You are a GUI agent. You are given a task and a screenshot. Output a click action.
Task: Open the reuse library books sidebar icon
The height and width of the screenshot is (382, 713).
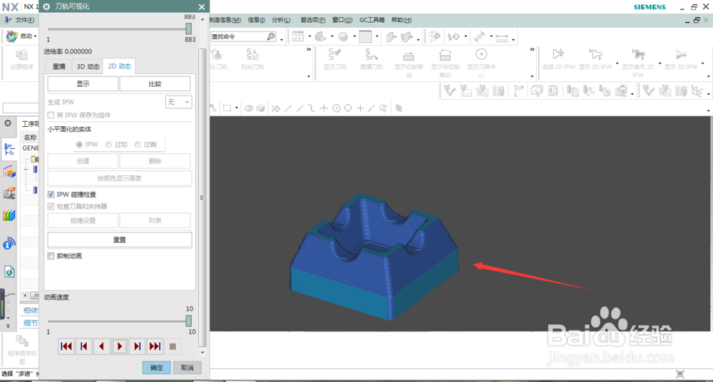[x=9, y=215]
